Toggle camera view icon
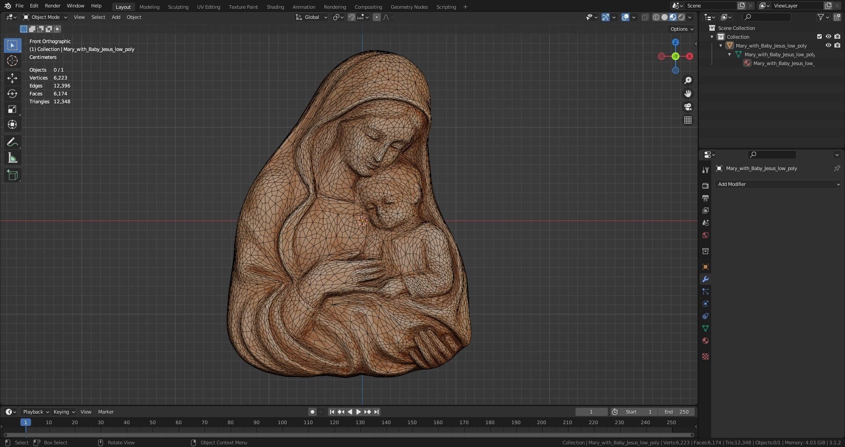 pos(688,107)
